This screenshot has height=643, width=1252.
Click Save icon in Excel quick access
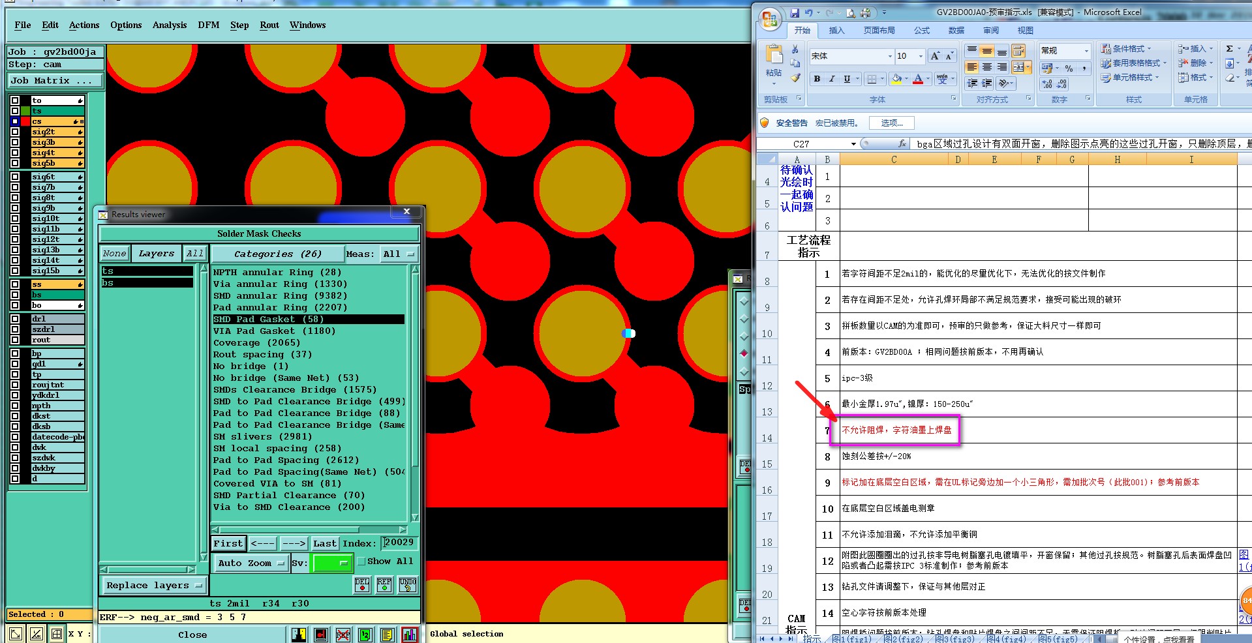[x=795, y=12]
